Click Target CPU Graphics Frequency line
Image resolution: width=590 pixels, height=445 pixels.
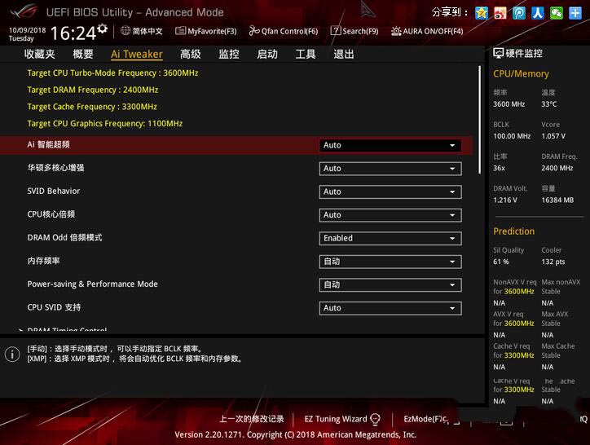[104, 124]
